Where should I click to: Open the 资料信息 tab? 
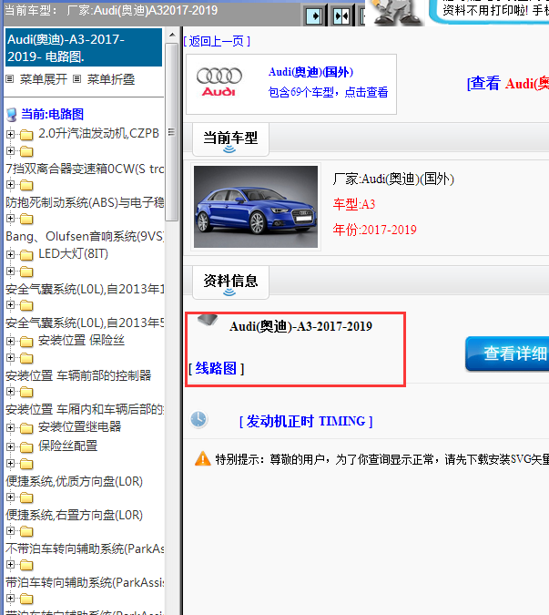[x=230, y=282]
